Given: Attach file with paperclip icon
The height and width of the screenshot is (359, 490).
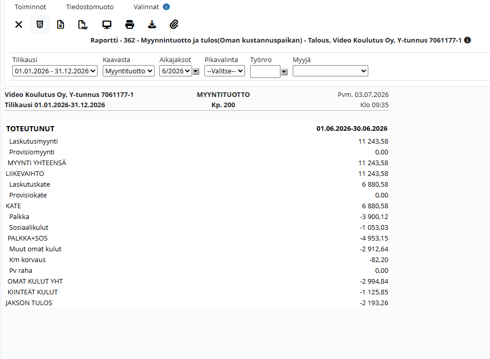Looking at the screenshot, I should click(174, 24).
